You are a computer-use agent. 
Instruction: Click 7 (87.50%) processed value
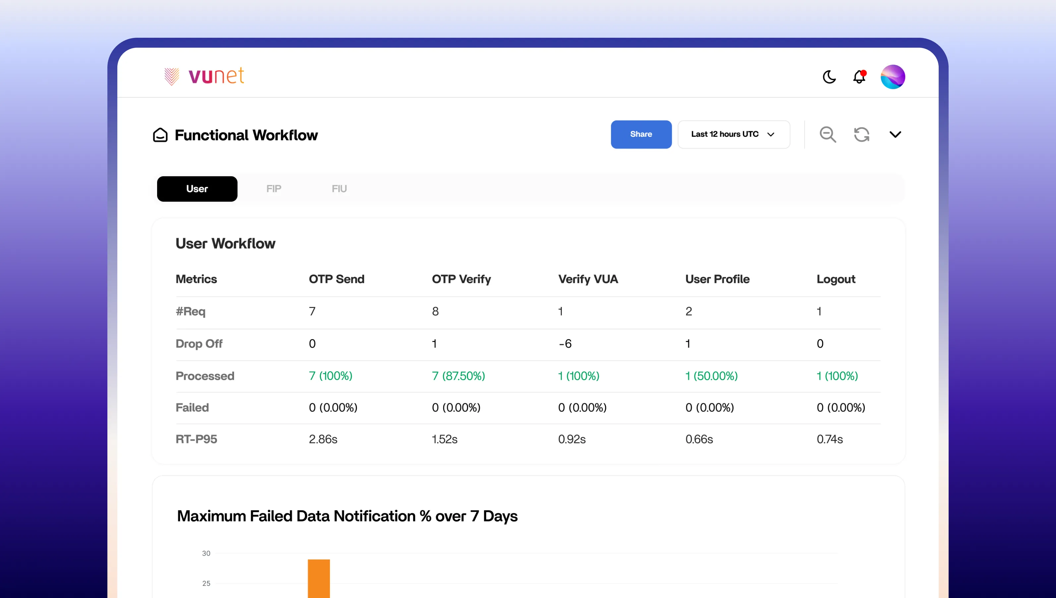[x=458, y=376]
